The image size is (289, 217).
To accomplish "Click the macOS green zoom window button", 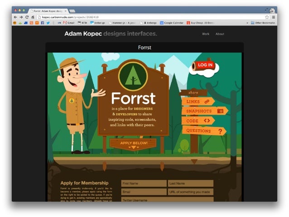I will 24,10.
